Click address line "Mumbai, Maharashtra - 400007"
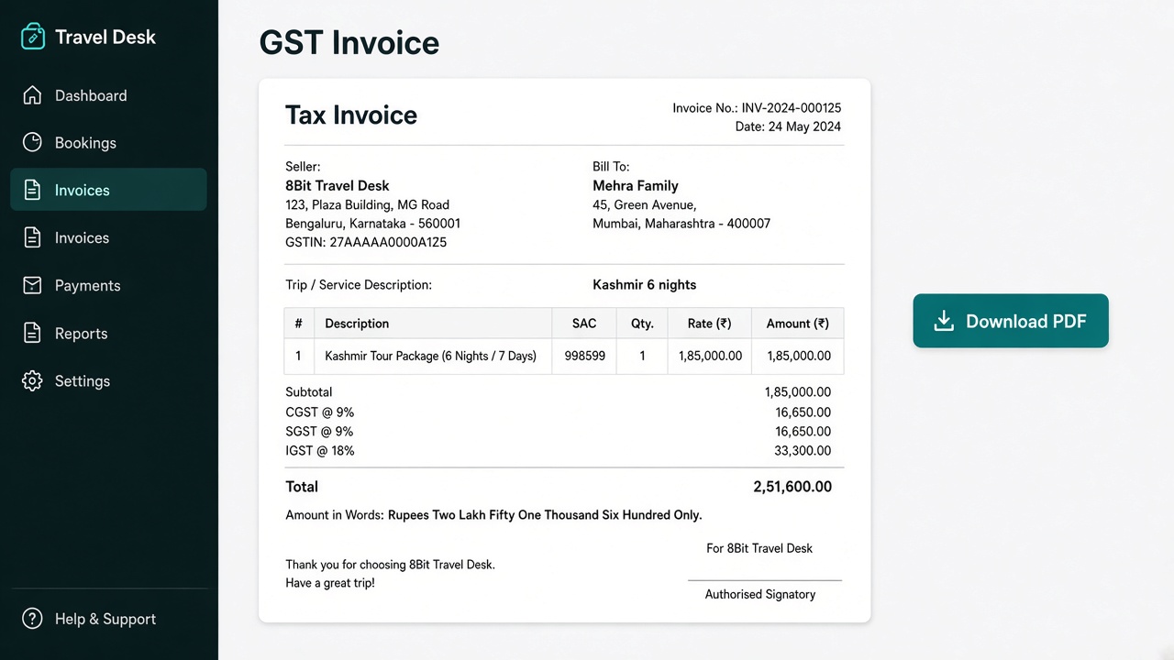1174x660 pixels. [x=681, y=224]
